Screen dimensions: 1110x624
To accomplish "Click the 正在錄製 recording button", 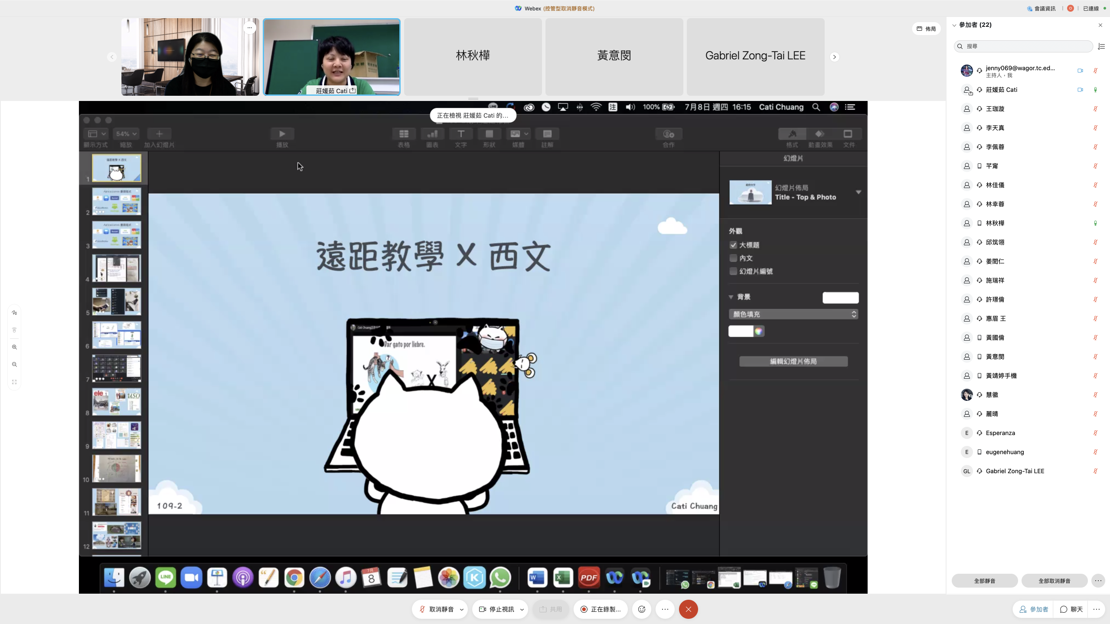I will [601, 609].
